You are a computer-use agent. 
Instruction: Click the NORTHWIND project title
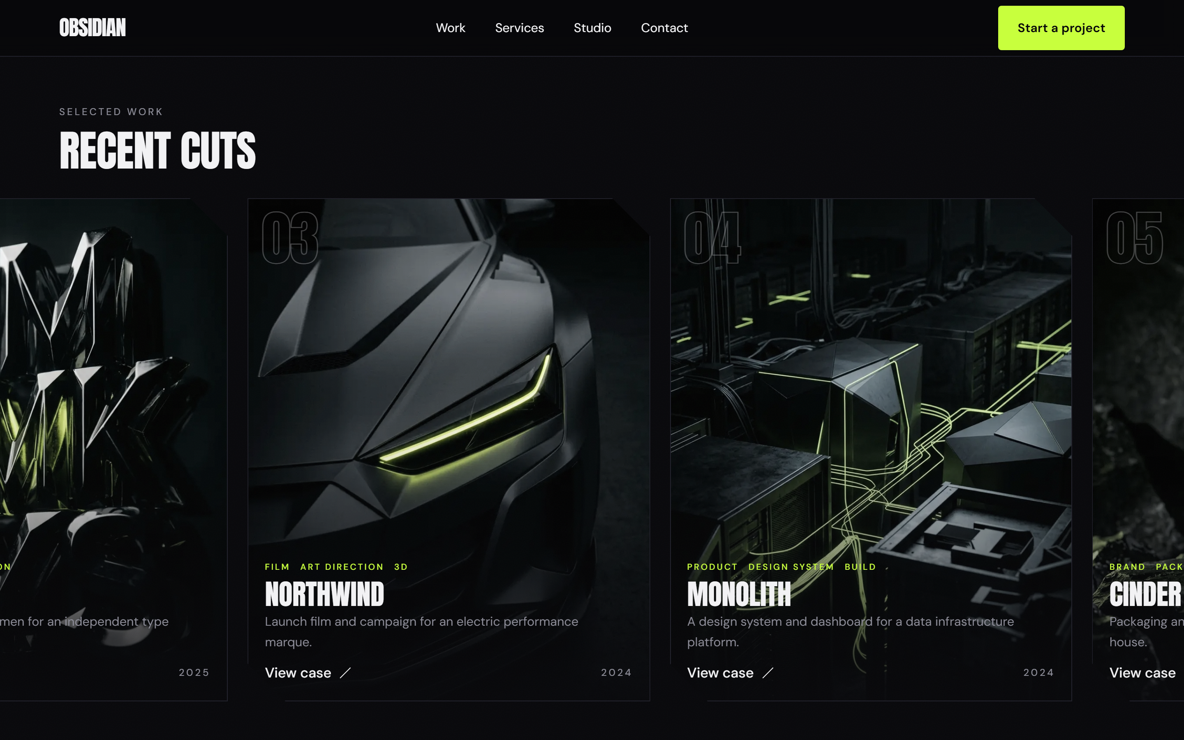(x=324, y=594)
